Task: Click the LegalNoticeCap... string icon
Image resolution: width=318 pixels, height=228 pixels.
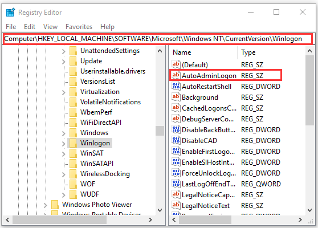Action: [x=176, y=195]
